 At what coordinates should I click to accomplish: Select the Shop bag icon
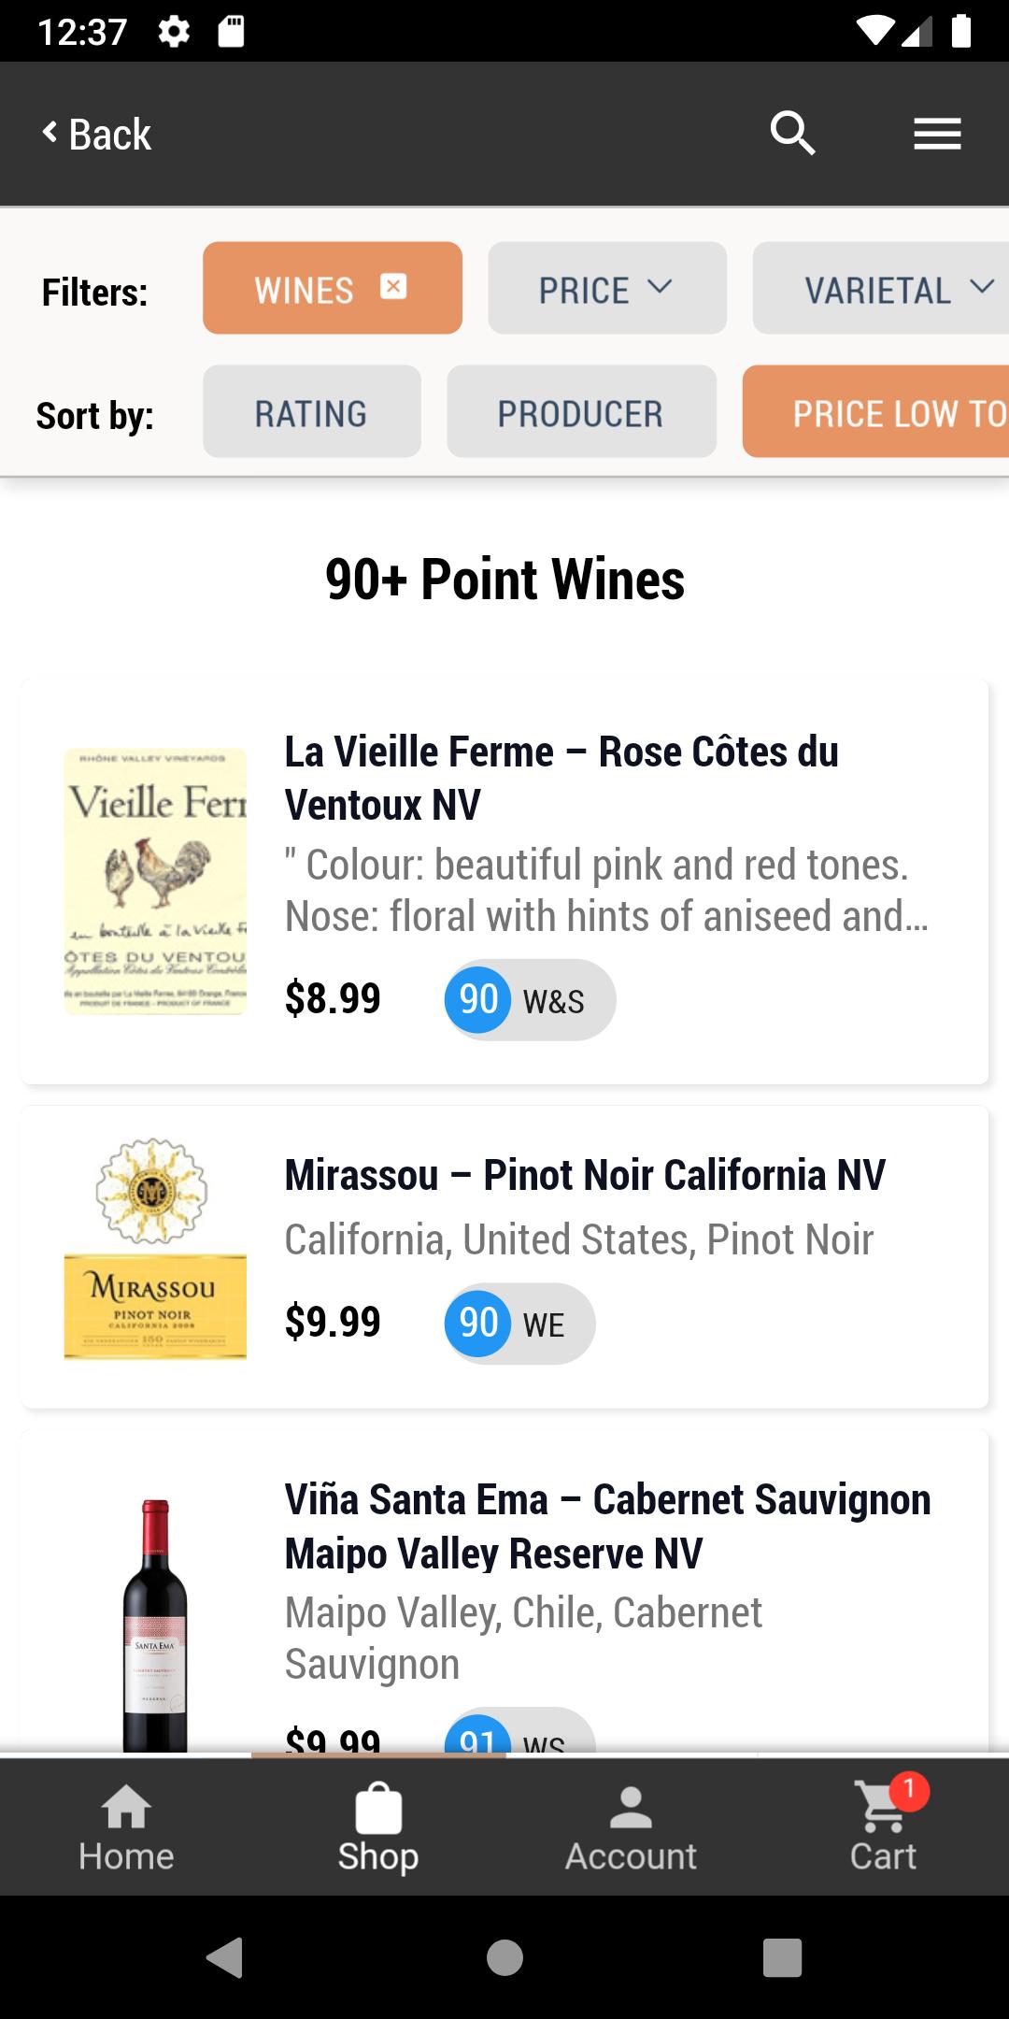378,1808
